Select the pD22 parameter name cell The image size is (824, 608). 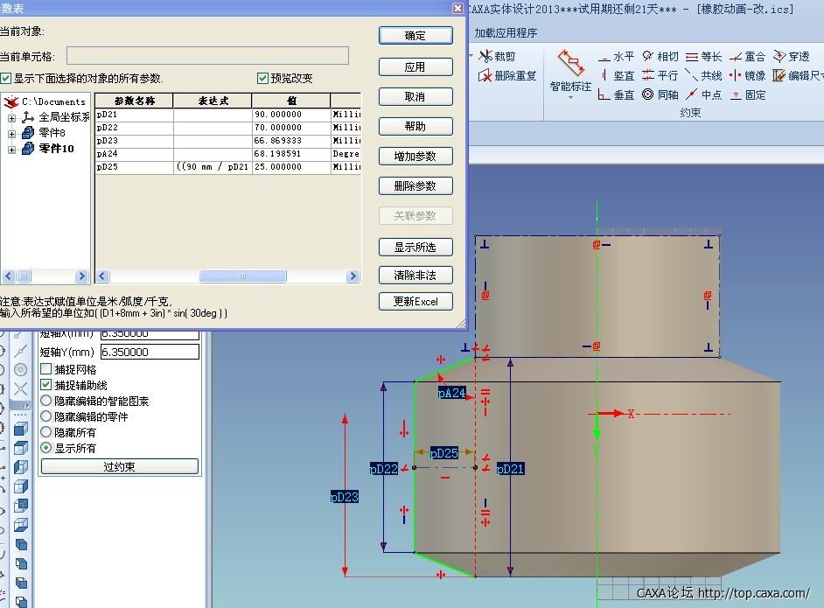pyautogui.click(x=135, y=128)
